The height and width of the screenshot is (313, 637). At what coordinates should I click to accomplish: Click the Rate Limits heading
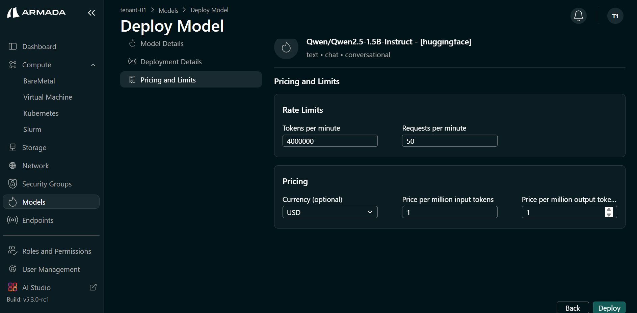(x=302, y=110)
